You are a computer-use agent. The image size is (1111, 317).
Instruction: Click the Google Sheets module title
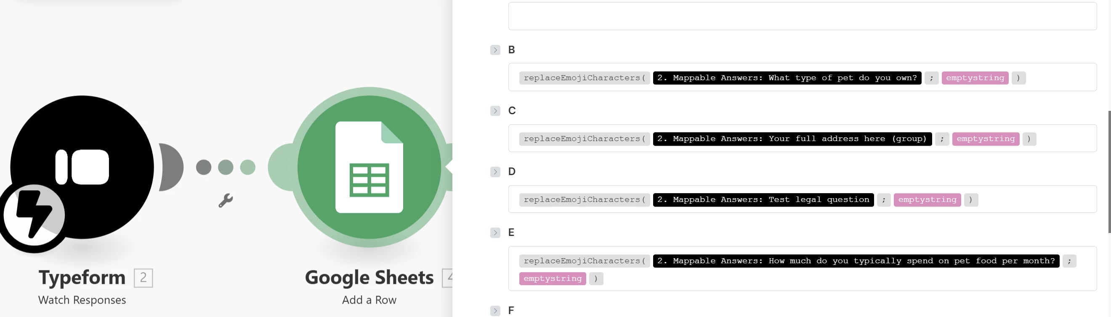point(369,278)
